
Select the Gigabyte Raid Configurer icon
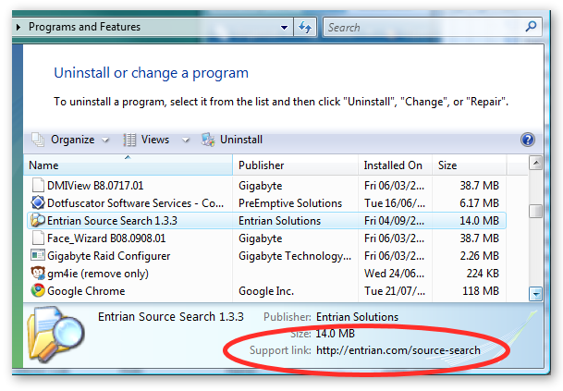38,255
